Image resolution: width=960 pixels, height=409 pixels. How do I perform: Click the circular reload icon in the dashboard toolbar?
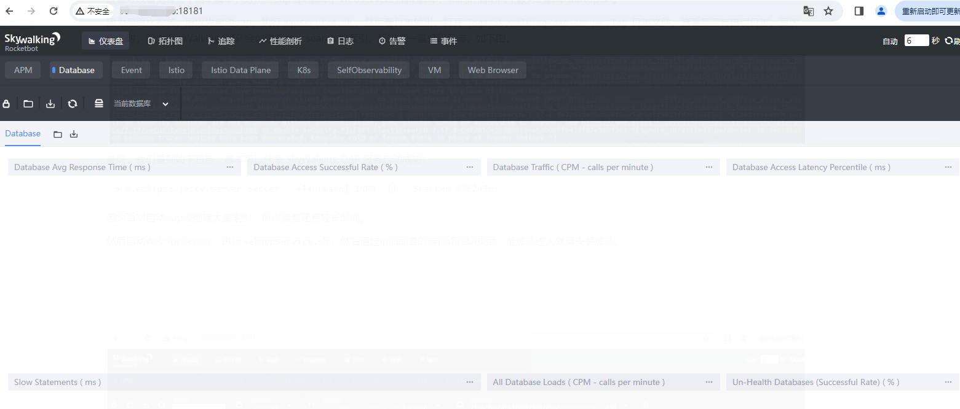tap(73, 104)
